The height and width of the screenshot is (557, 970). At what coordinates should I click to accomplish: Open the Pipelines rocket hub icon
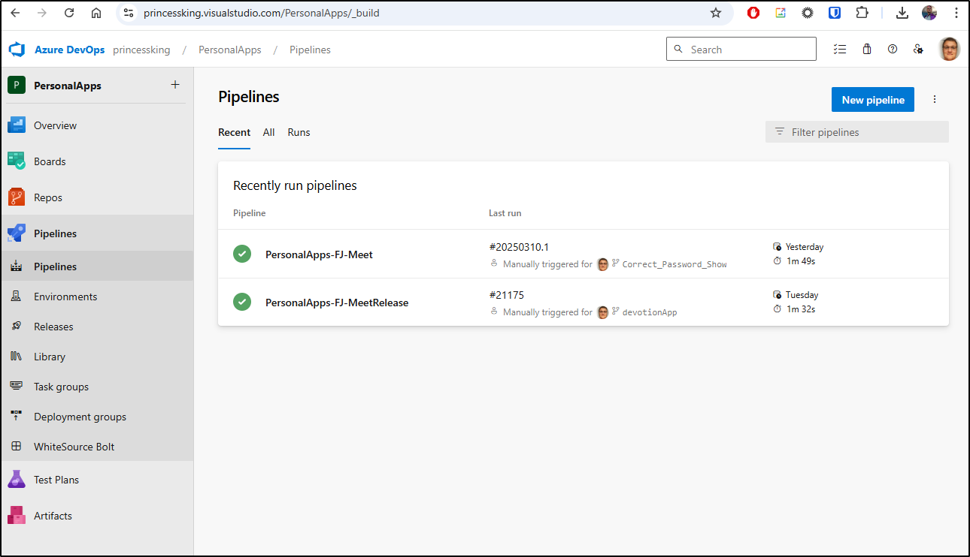(17, 233)
